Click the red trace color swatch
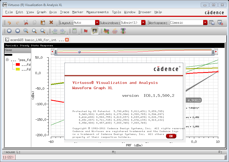 pyautogui.click(x=18, y=64)
